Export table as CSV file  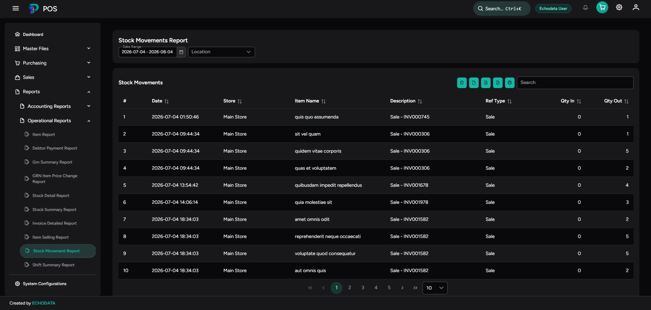pos(474,83)
